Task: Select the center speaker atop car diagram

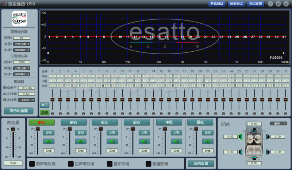Action: 254,130
